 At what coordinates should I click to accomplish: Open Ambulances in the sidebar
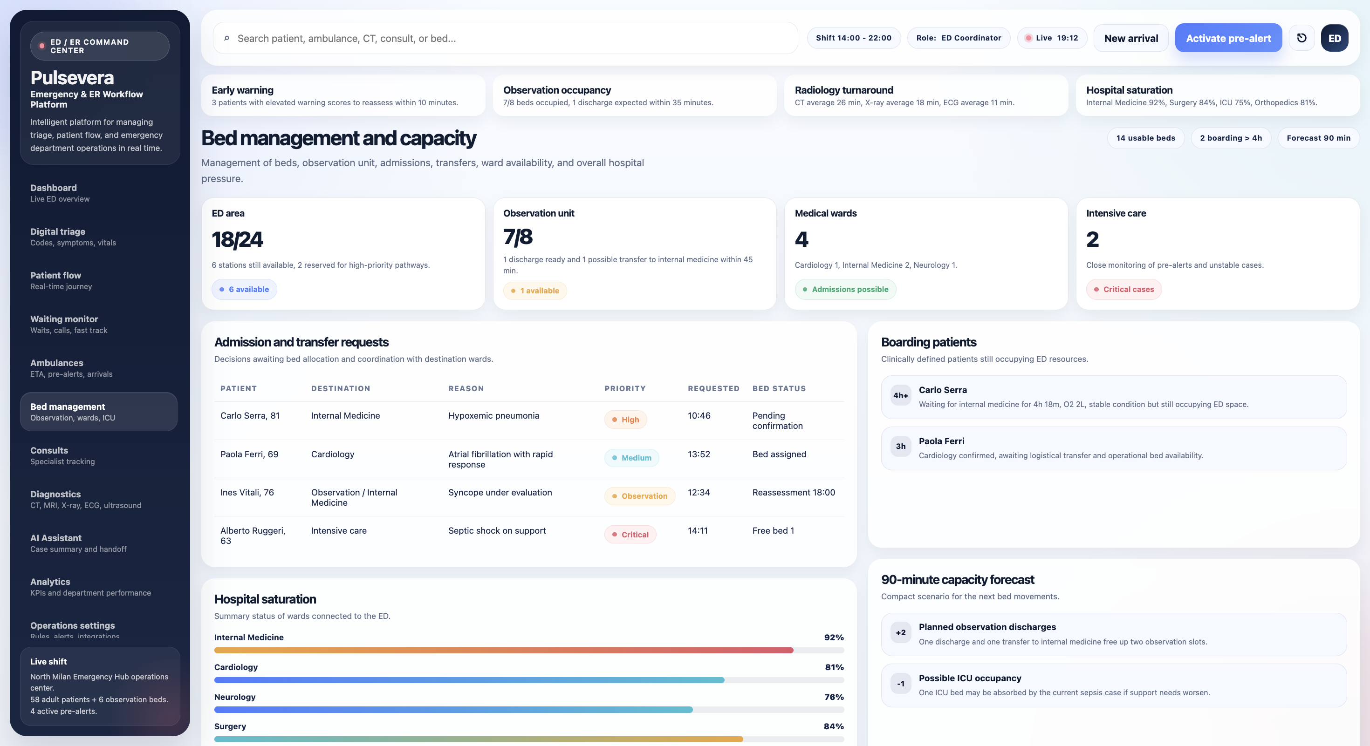pos(98,368)
